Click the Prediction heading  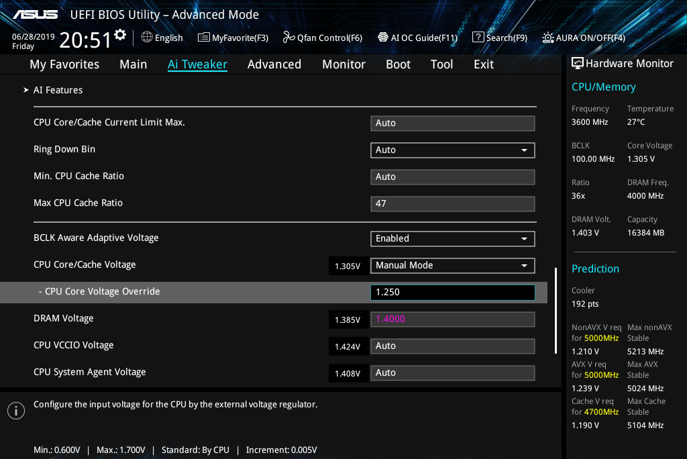[x=595, y=268]
